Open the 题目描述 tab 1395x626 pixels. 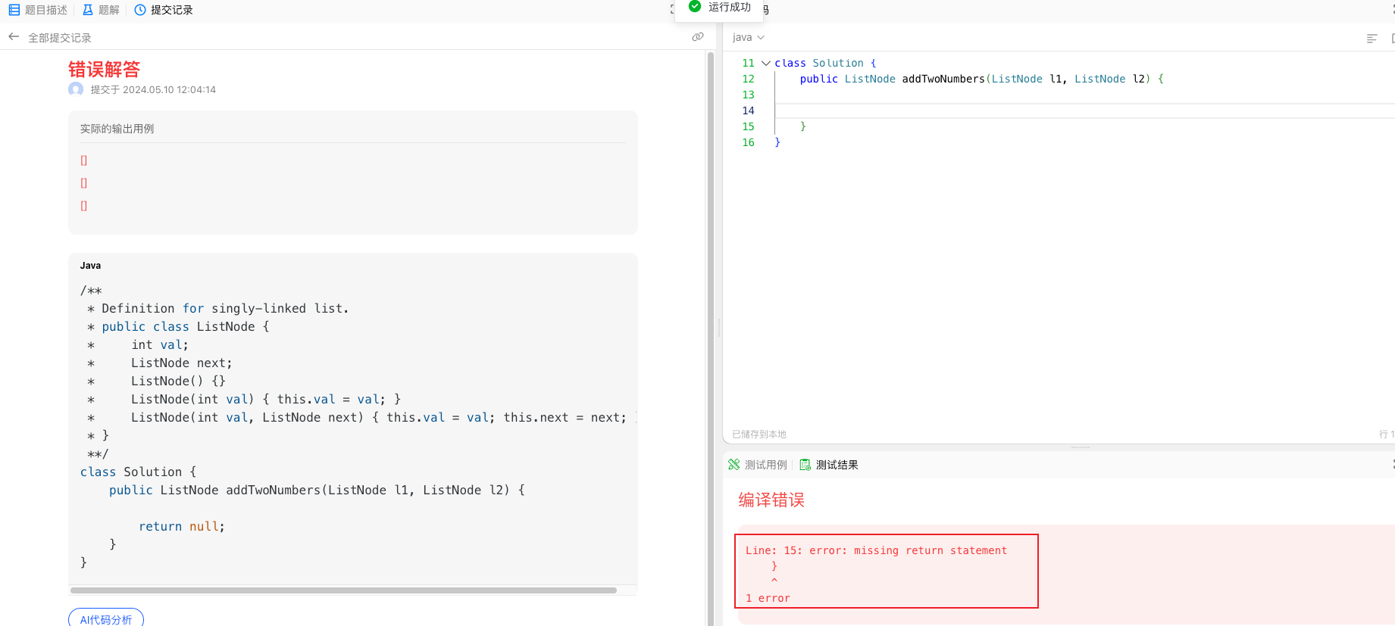(38, 10)
